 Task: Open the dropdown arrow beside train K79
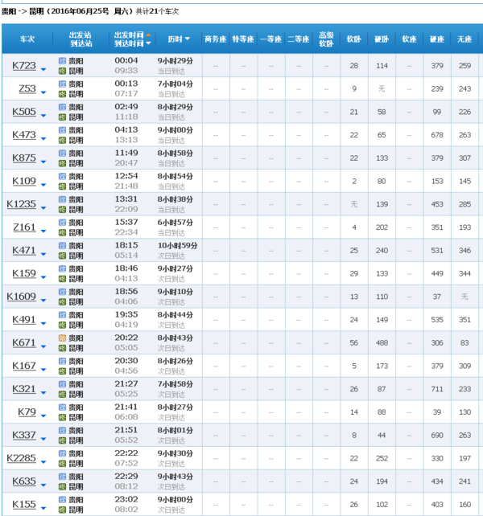[x=43, y=418]
